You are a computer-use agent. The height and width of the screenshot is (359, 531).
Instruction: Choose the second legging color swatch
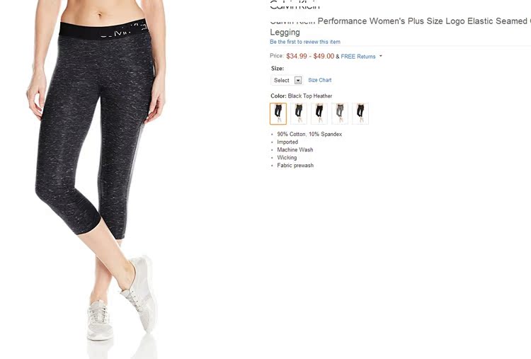click(x=299, y=113)
